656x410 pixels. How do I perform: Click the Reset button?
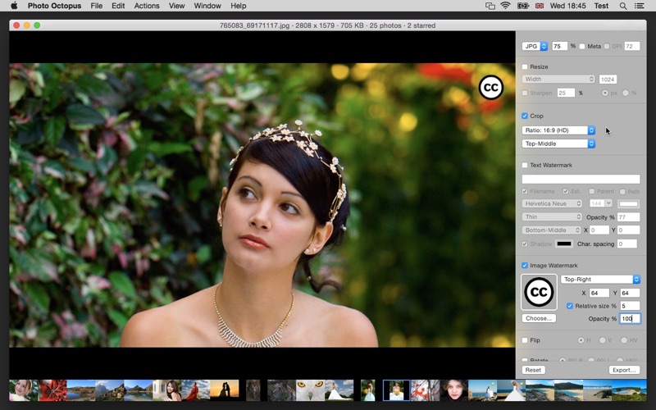(534, 370)
